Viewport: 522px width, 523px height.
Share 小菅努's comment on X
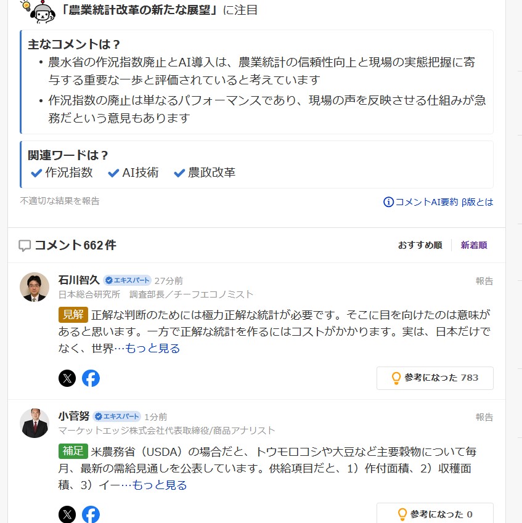coord(67,514)
